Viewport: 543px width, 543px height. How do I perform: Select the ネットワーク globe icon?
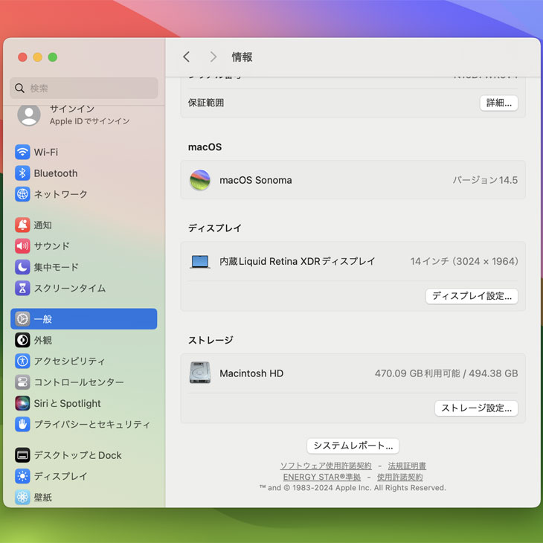click(22, 194)
